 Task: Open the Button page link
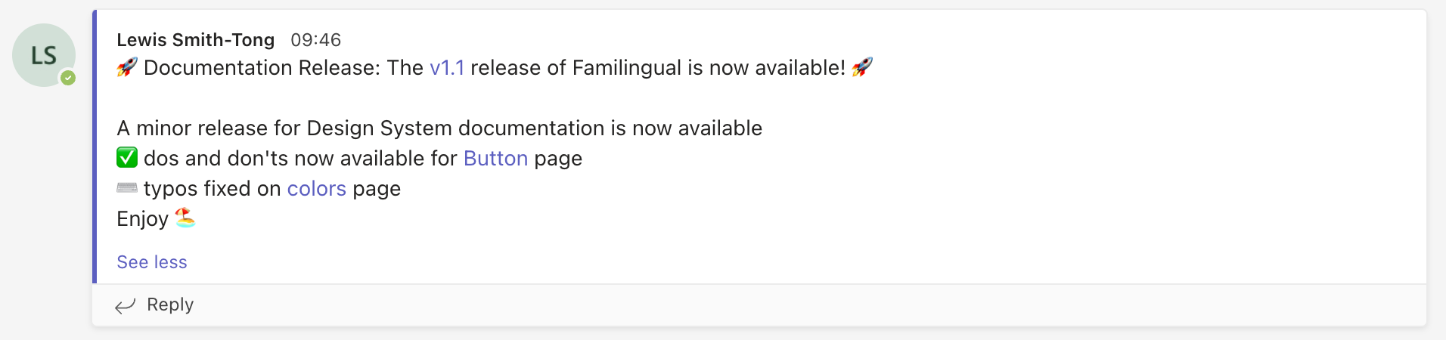pos(495,159)
